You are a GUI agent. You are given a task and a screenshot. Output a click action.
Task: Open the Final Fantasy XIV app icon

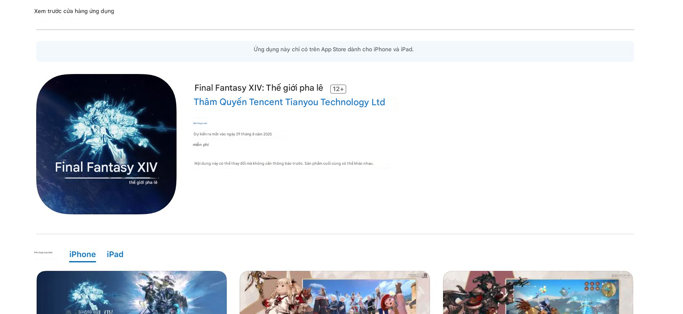106,144
